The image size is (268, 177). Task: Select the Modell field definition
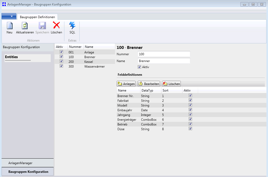(x=192, y=105)
